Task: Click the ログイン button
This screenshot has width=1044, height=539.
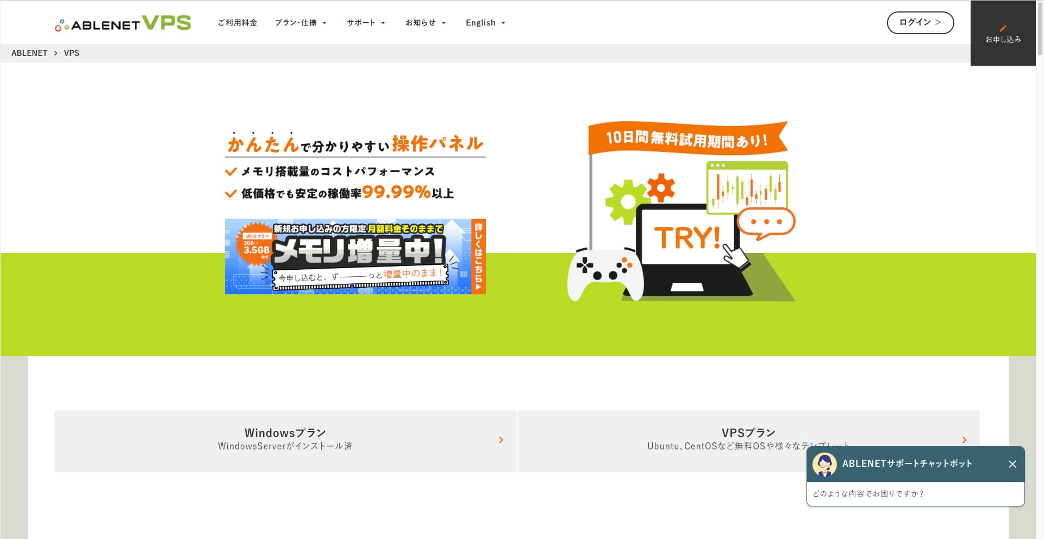Action: pos(920,23)
